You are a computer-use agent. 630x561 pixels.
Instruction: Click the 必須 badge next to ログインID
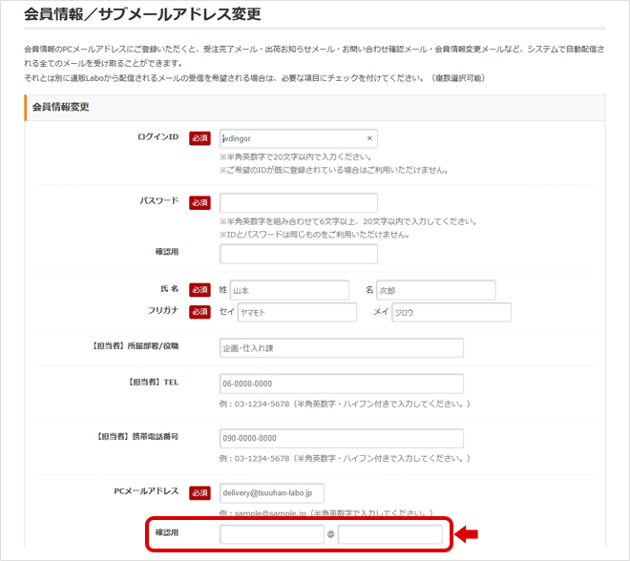(199, 138)
